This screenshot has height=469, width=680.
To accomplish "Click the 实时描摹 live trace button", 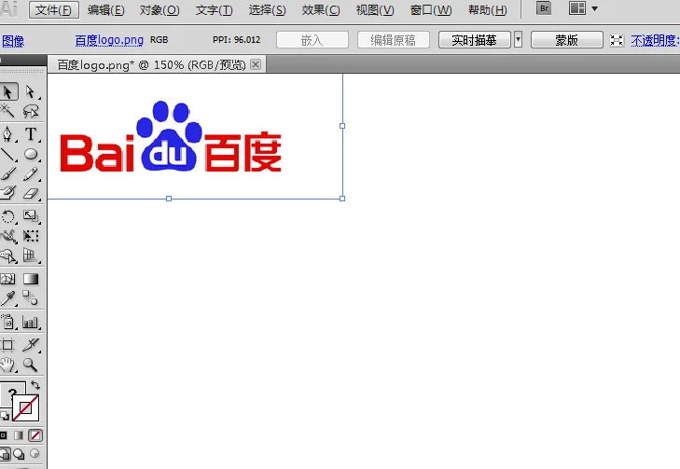I will coord(475,40).
